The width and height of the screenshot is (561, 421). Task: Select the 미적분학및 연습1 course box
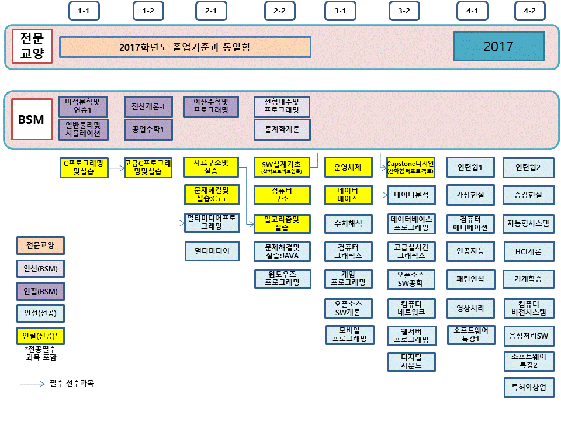(x=83, y=106)
